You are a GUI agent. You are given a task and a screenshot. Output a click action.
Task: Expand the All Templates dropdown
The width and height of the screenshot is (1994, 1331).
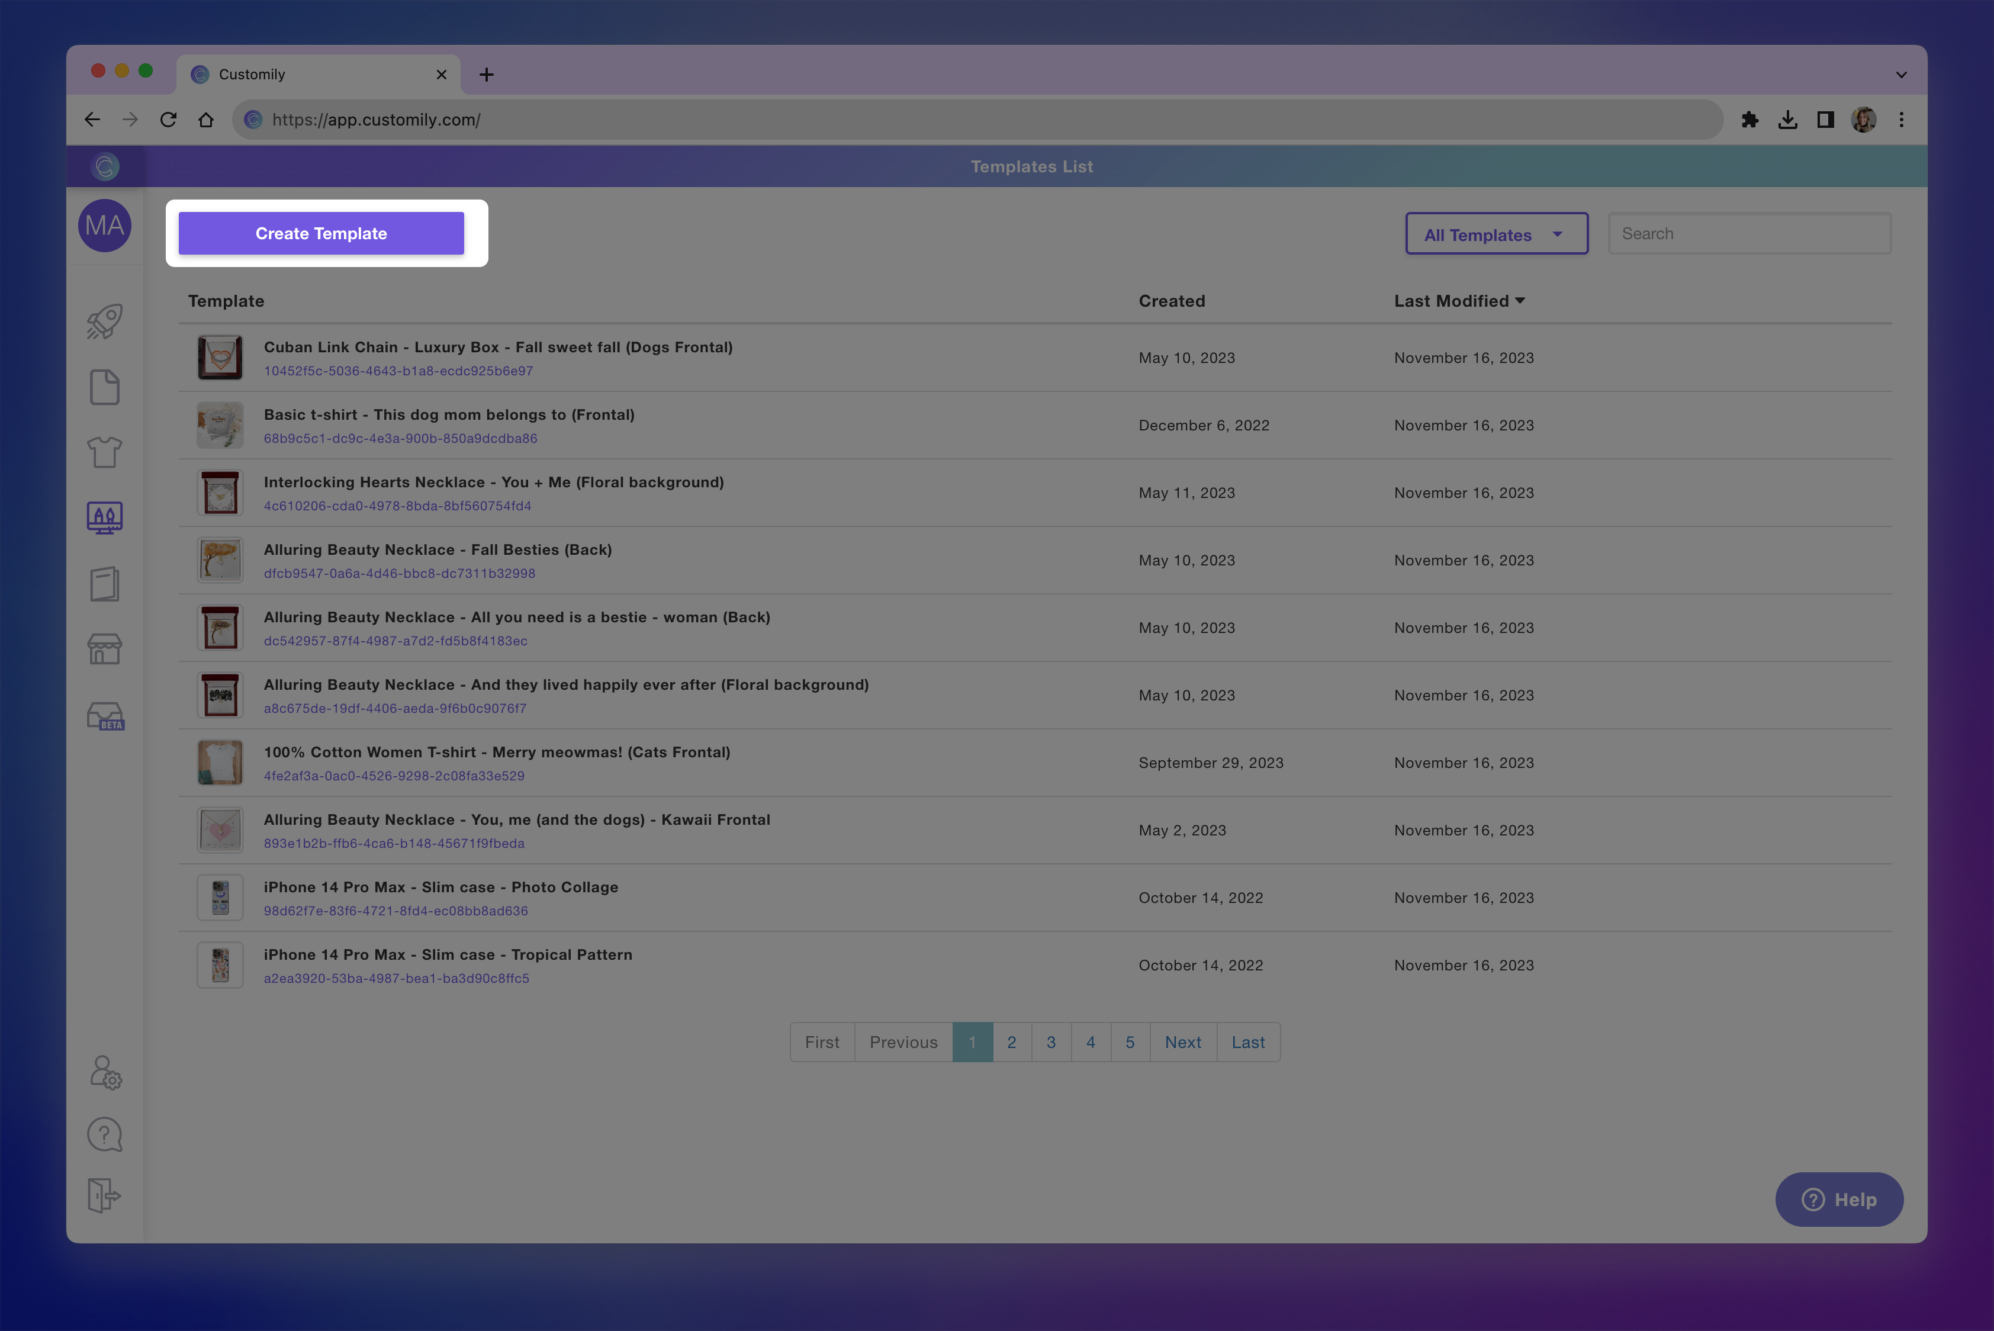[x=1495, y=234]
